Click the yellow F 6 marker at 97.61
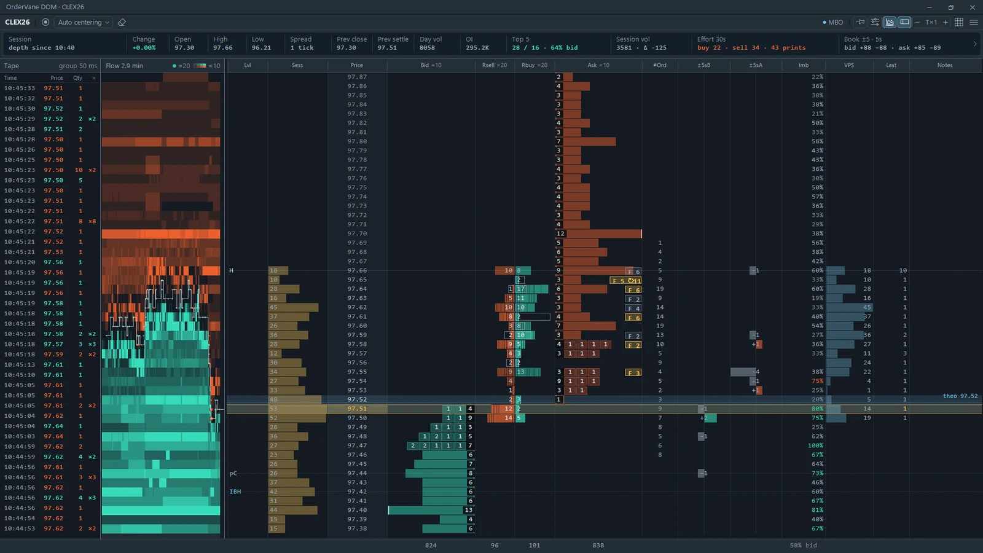The height and width of the screenshot is (553, 983). click(x=634, y=318)
